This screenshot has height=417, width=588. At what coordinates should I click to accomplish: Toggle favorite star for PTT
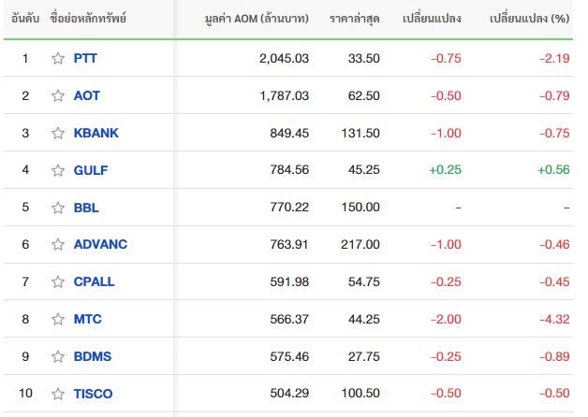[x=58, y=58]
